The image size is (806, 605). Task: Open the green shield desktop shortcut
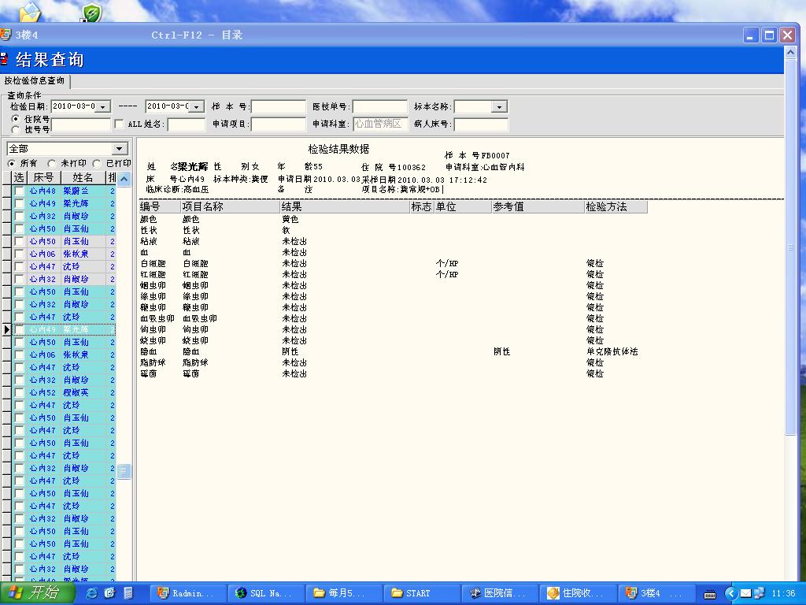tap(91, 13)
